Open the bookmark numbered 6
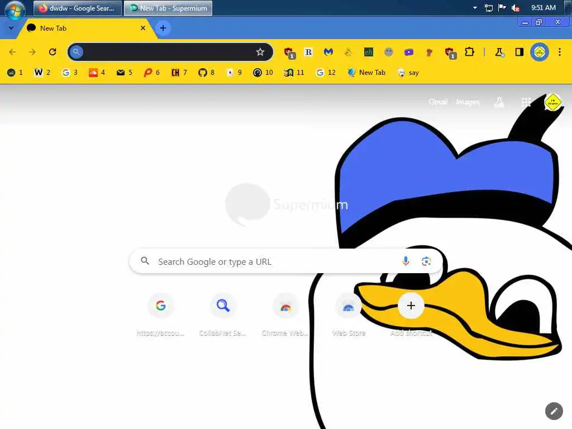572x429 pixels. (x=152, y=73)
